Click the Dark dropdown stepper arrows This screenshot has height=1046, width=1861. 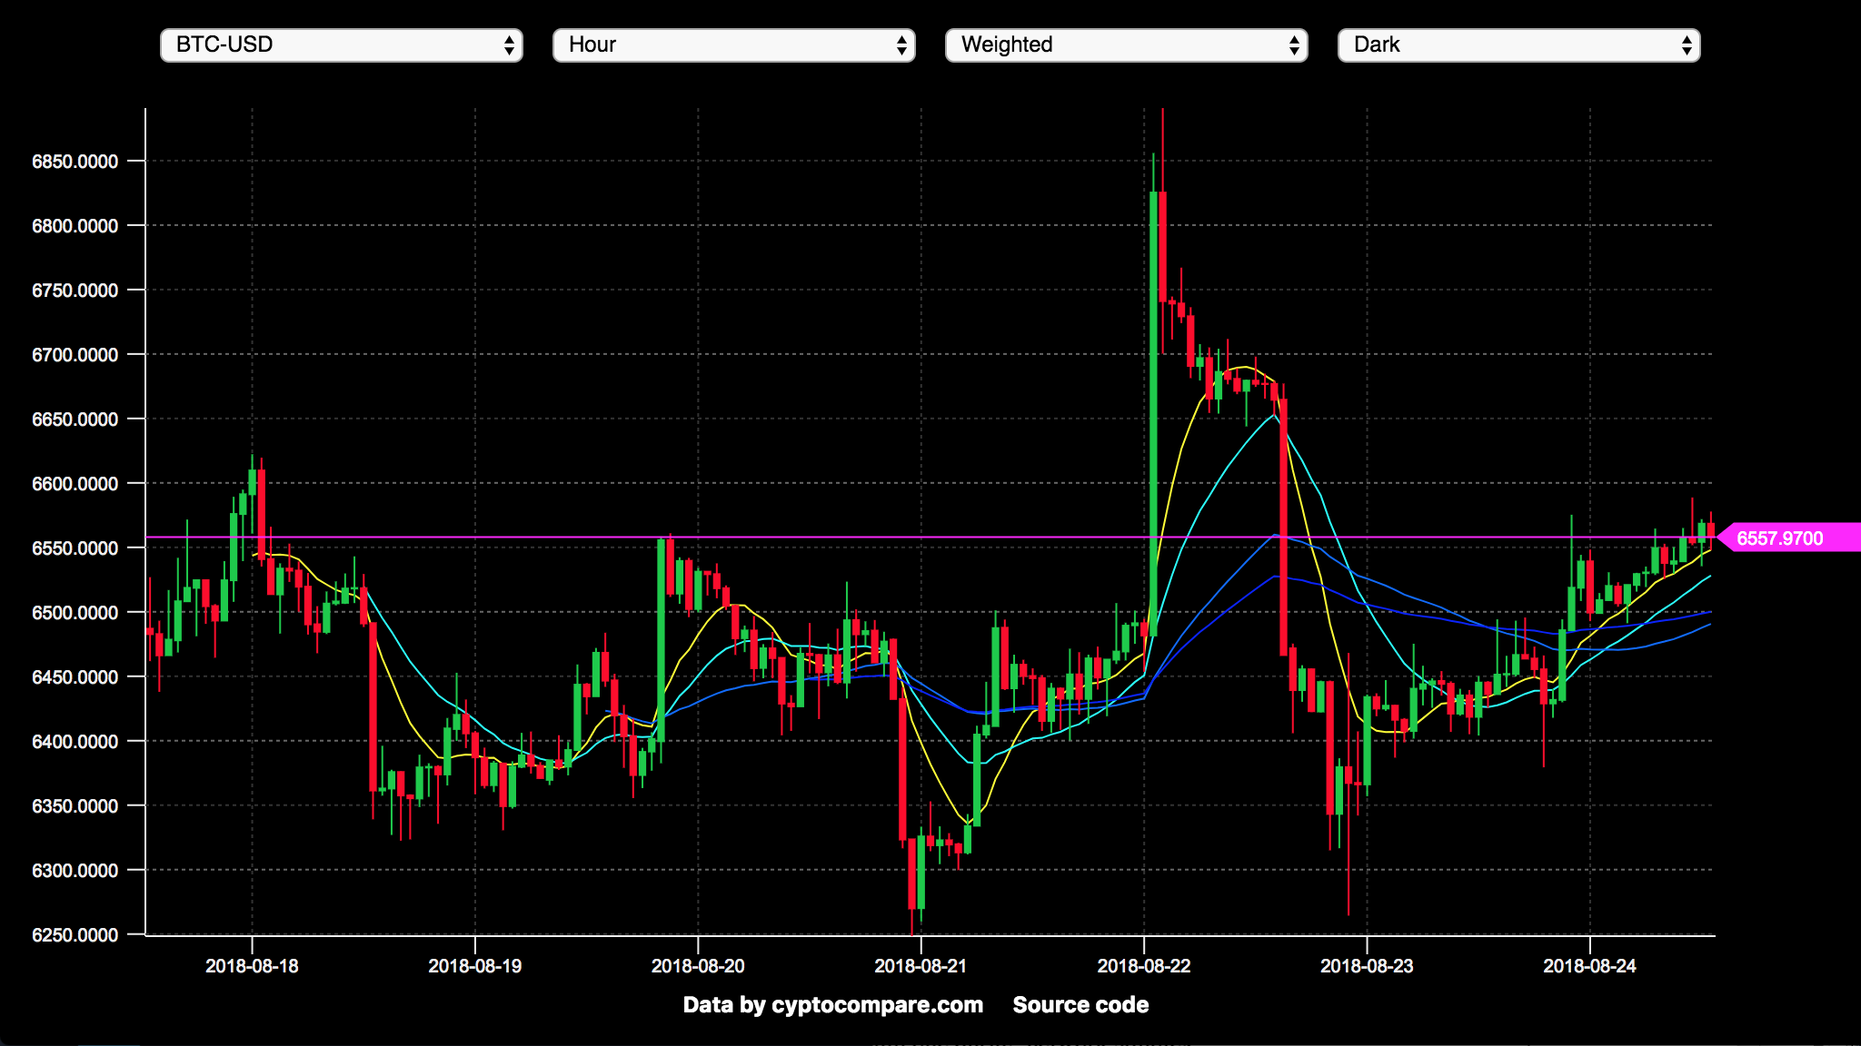pyautogui.click(x=1687, y=45)
